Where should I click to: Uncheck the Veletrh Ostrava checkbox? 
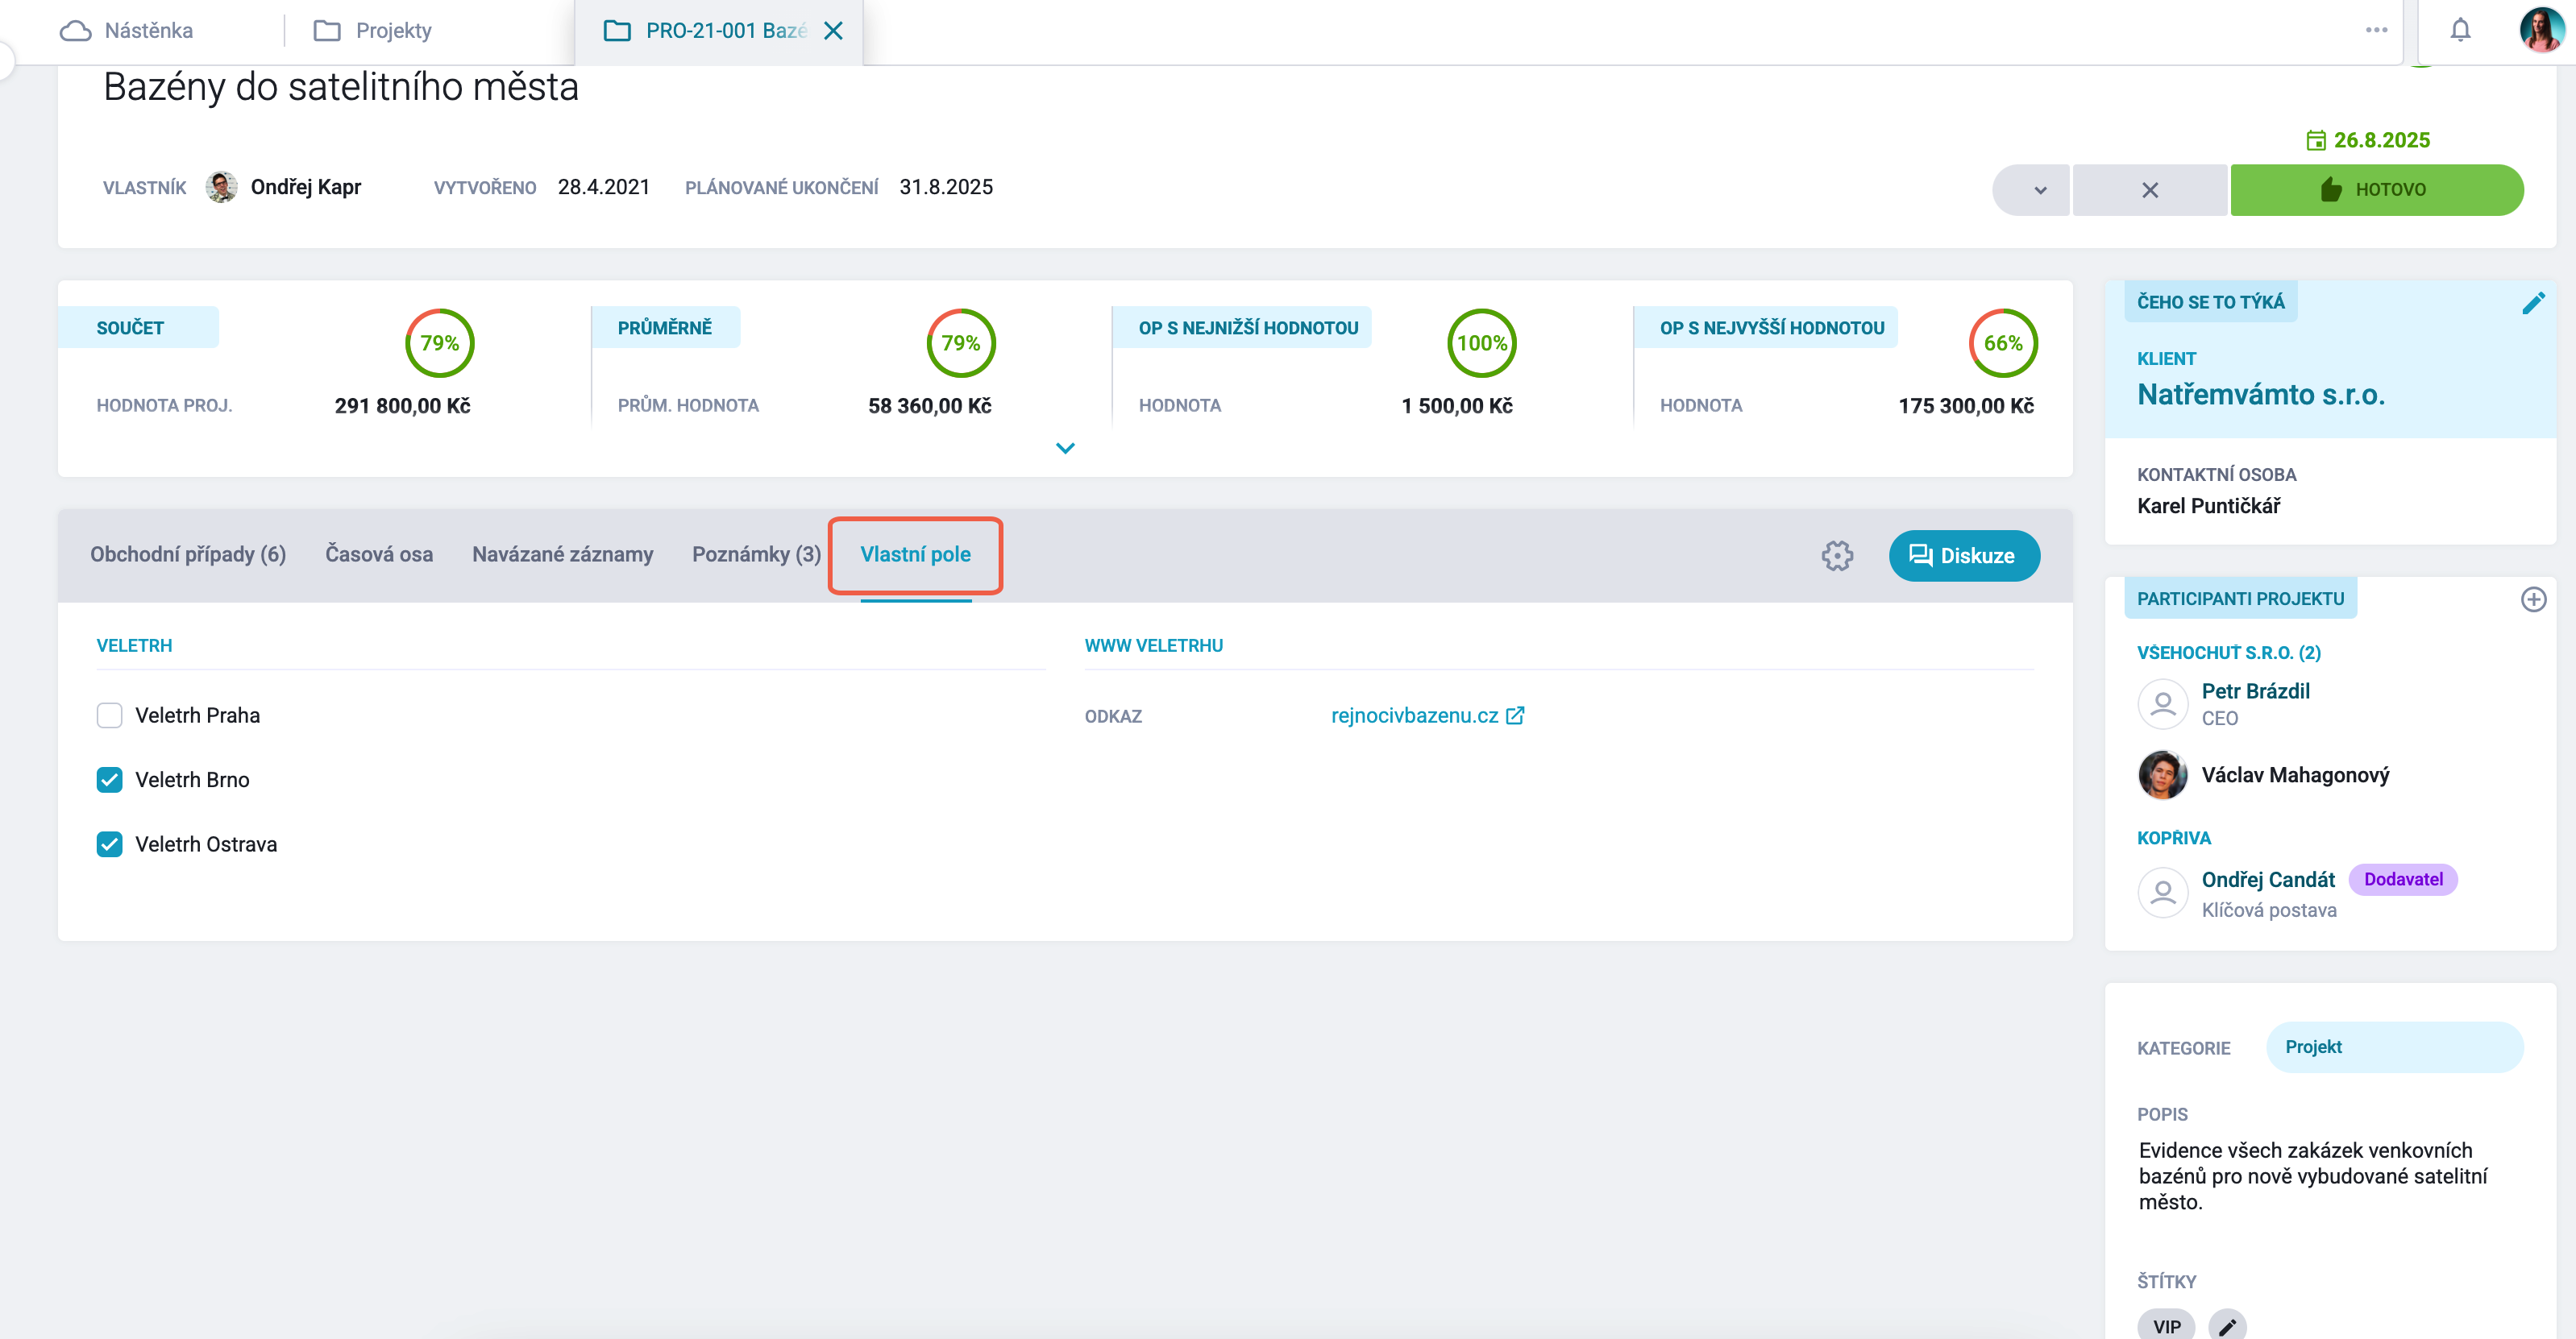point(109,844)
